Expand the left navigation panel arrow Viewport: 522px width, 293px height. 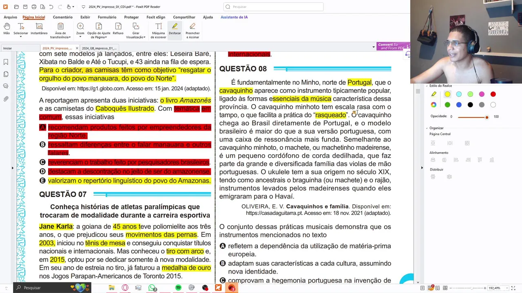(12, 168)
